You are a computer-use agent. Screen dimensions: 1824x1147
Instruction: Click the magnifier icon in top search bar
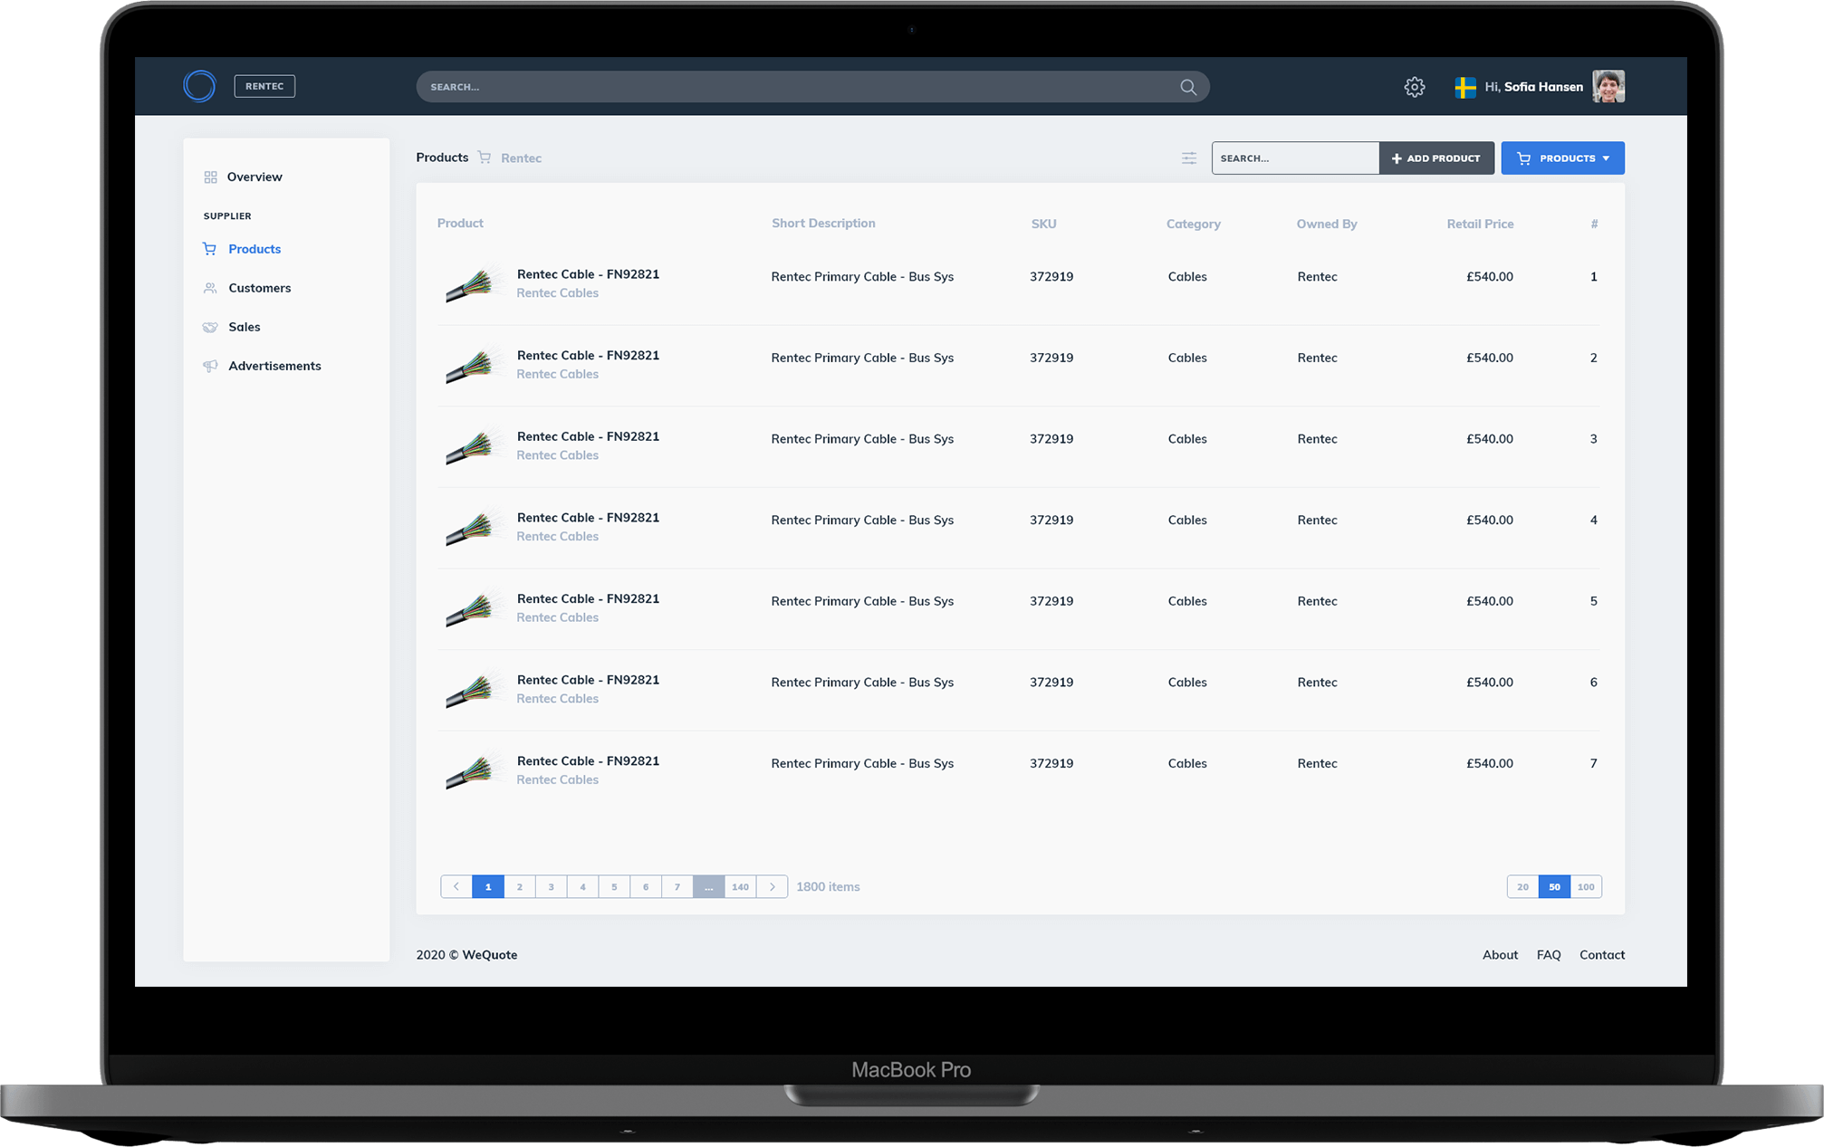(1187, 87)
